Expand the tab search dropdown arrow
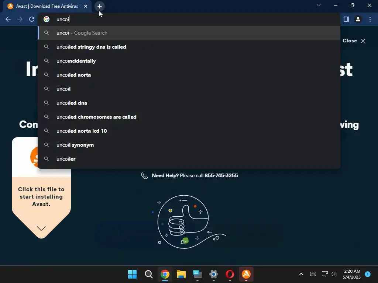The width and height of the screenshot is (378, 283). click(319, 5)
